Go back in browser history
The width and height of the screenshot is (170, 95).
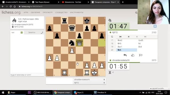tap(3, 6)
